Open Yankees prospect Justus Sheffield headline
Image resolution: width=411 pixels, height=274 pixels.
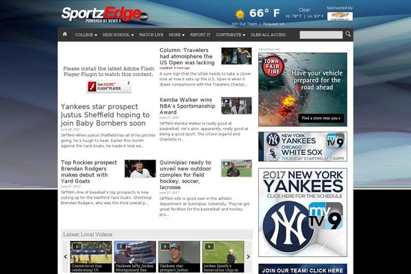[x=105, y=115]
